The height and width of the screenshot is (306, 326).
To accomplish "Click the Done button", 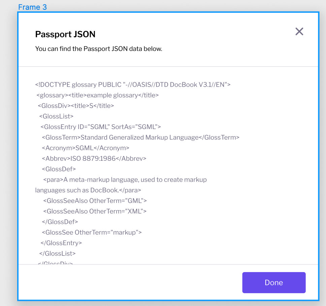I will tap(273, 282).
